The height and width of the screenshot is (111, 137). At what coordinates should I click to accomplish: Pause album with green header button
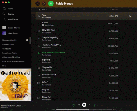pos(51,4)
